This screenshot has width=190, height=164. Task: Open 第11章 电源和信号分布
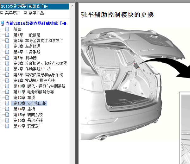pos(34,92)
